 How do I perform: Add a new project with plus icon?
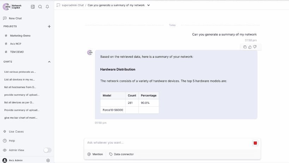click(49, 26)
